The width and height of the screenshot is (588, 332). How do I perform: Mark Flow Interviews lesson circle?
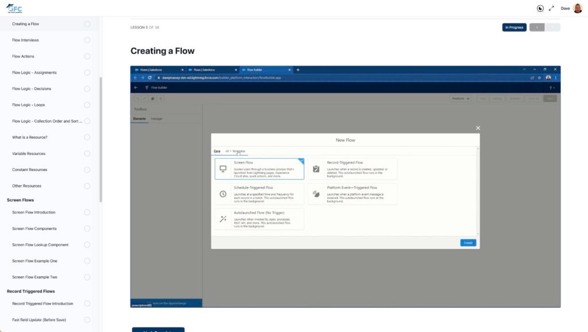pyautogui.click(x=87, y=40)
